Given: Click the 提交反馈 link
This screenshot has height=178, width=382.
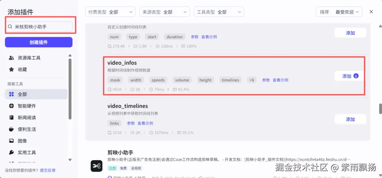Looking at the screenshot, I should coord(48,170).
